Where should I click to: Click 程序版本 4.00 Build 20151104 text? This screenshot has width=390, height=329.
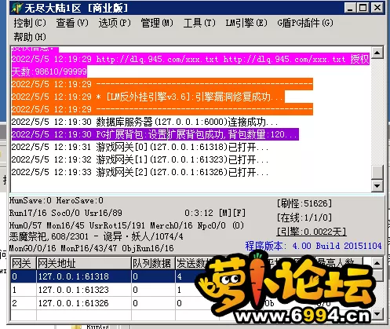point(313,246)
